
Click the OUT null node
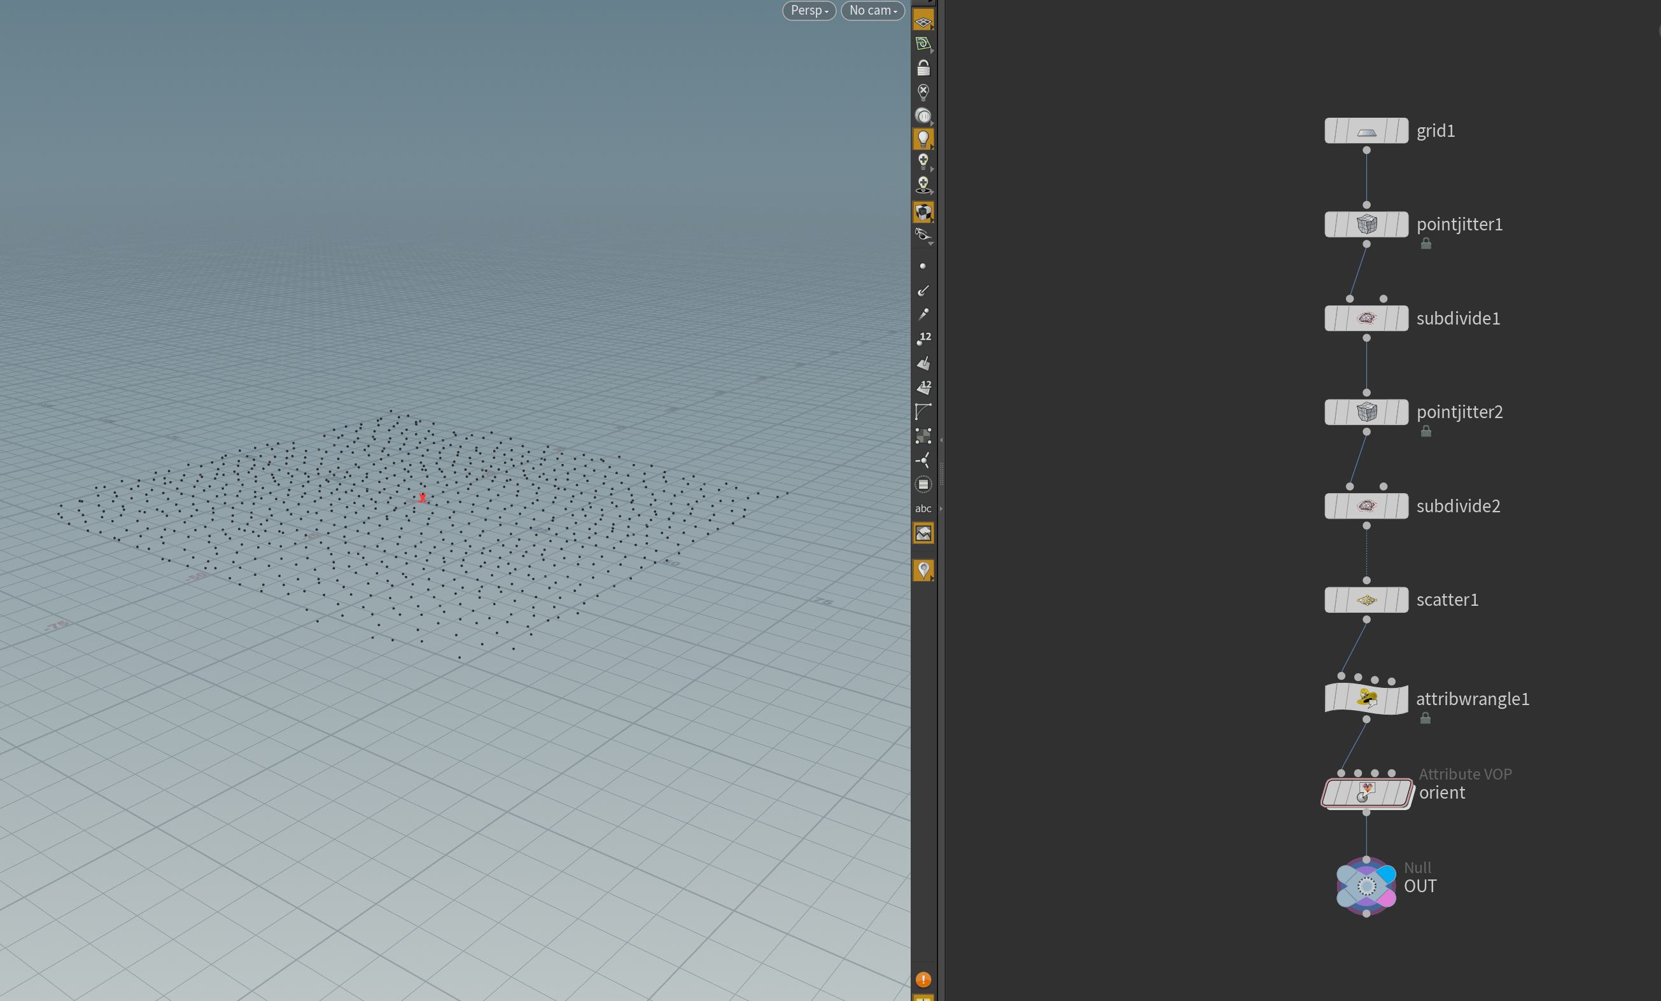1366,886
